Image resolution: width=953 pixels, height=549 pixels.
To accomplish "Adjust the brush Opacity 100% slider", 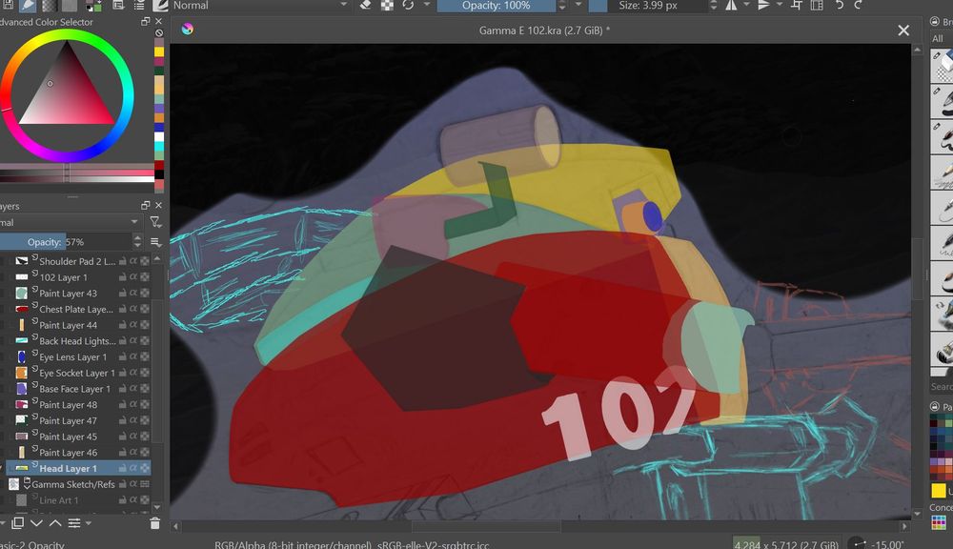I will click(496, 6).
